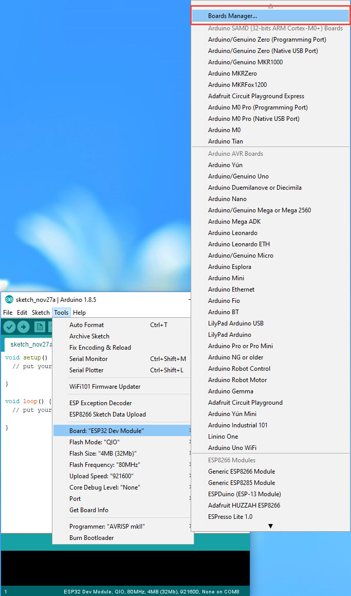Image resolution: width=351 pixels, height=596 pixels.
Task: Choose Arduino Industrial 101 board
Action: (270, 425)
